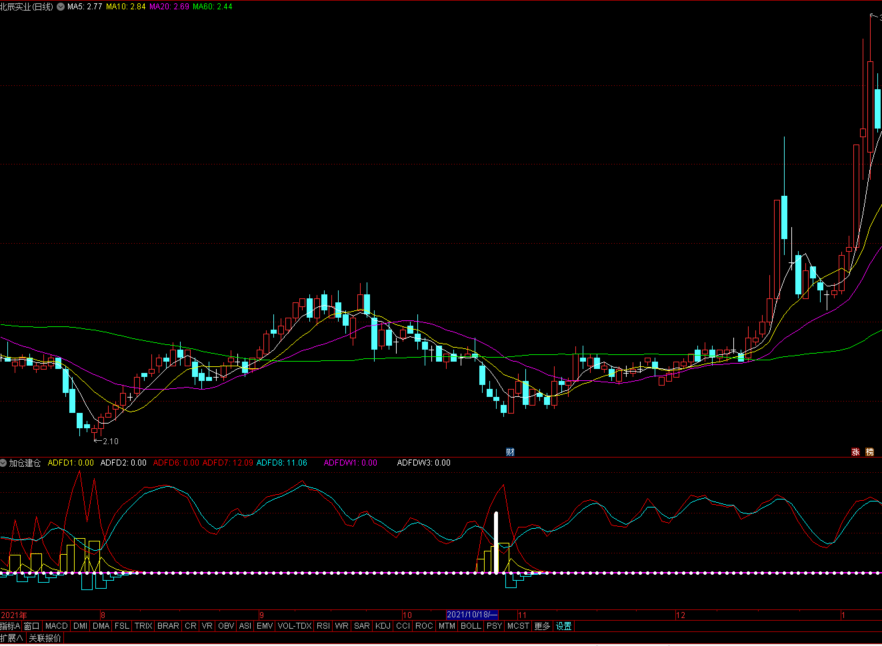Expand the 加仓建仓 indicator dropdown arrow
Screen dimensions: 882x646
3,463
